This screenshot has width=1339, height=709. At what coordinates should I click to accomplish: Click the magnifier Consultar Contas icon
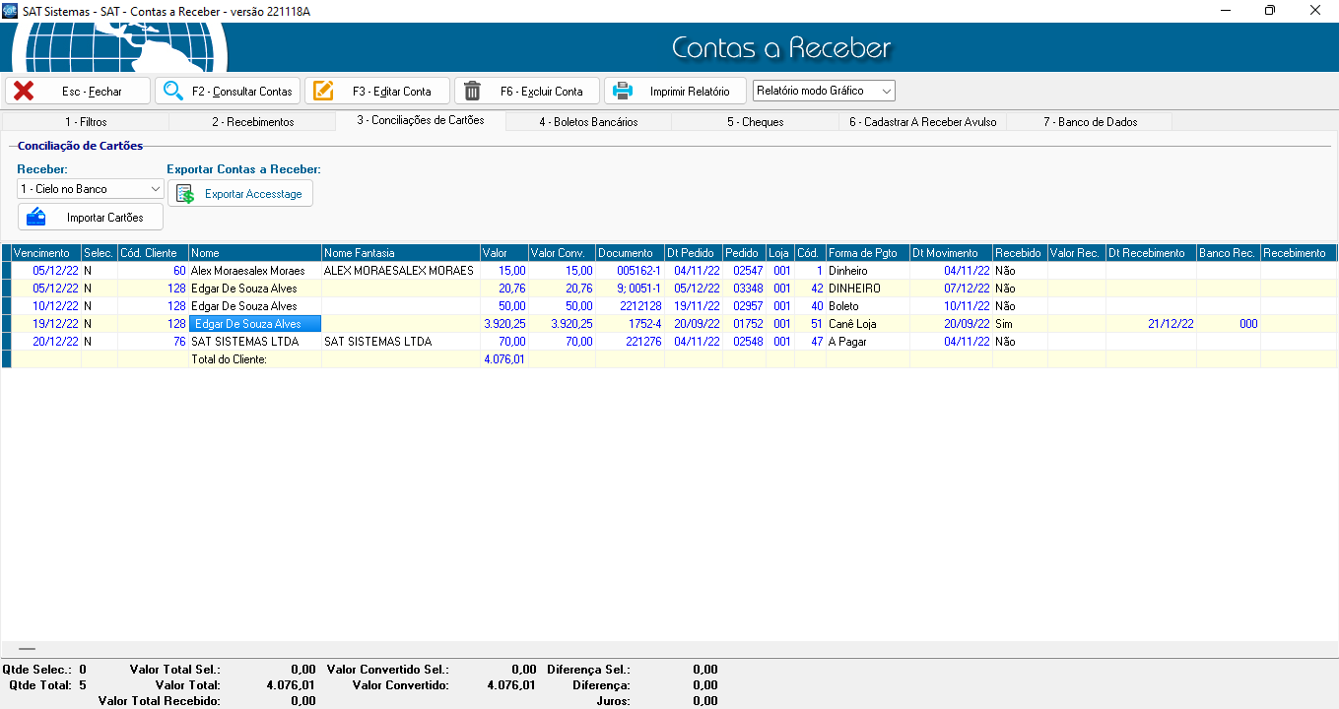tap(173, 92)
